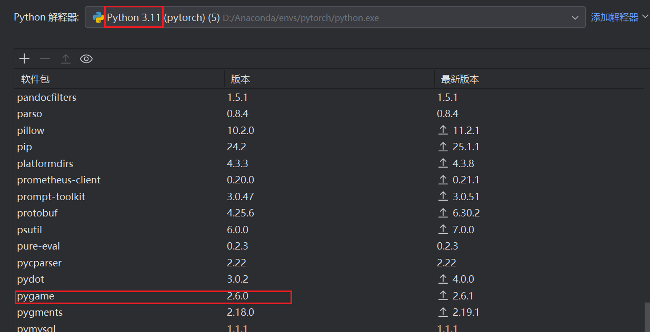
Task: Click prometheus-client latest version 0.21.1
Action: (x=466, y=180)
